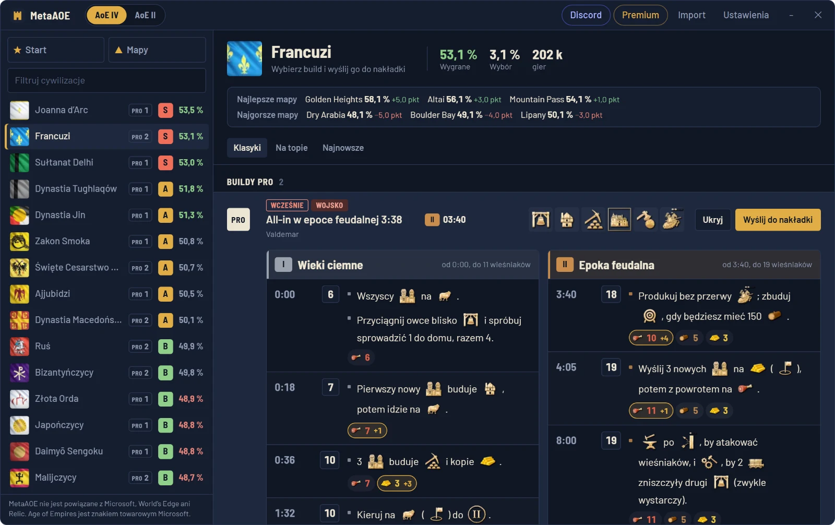Open the Premium button

click(x=640, y=15)
